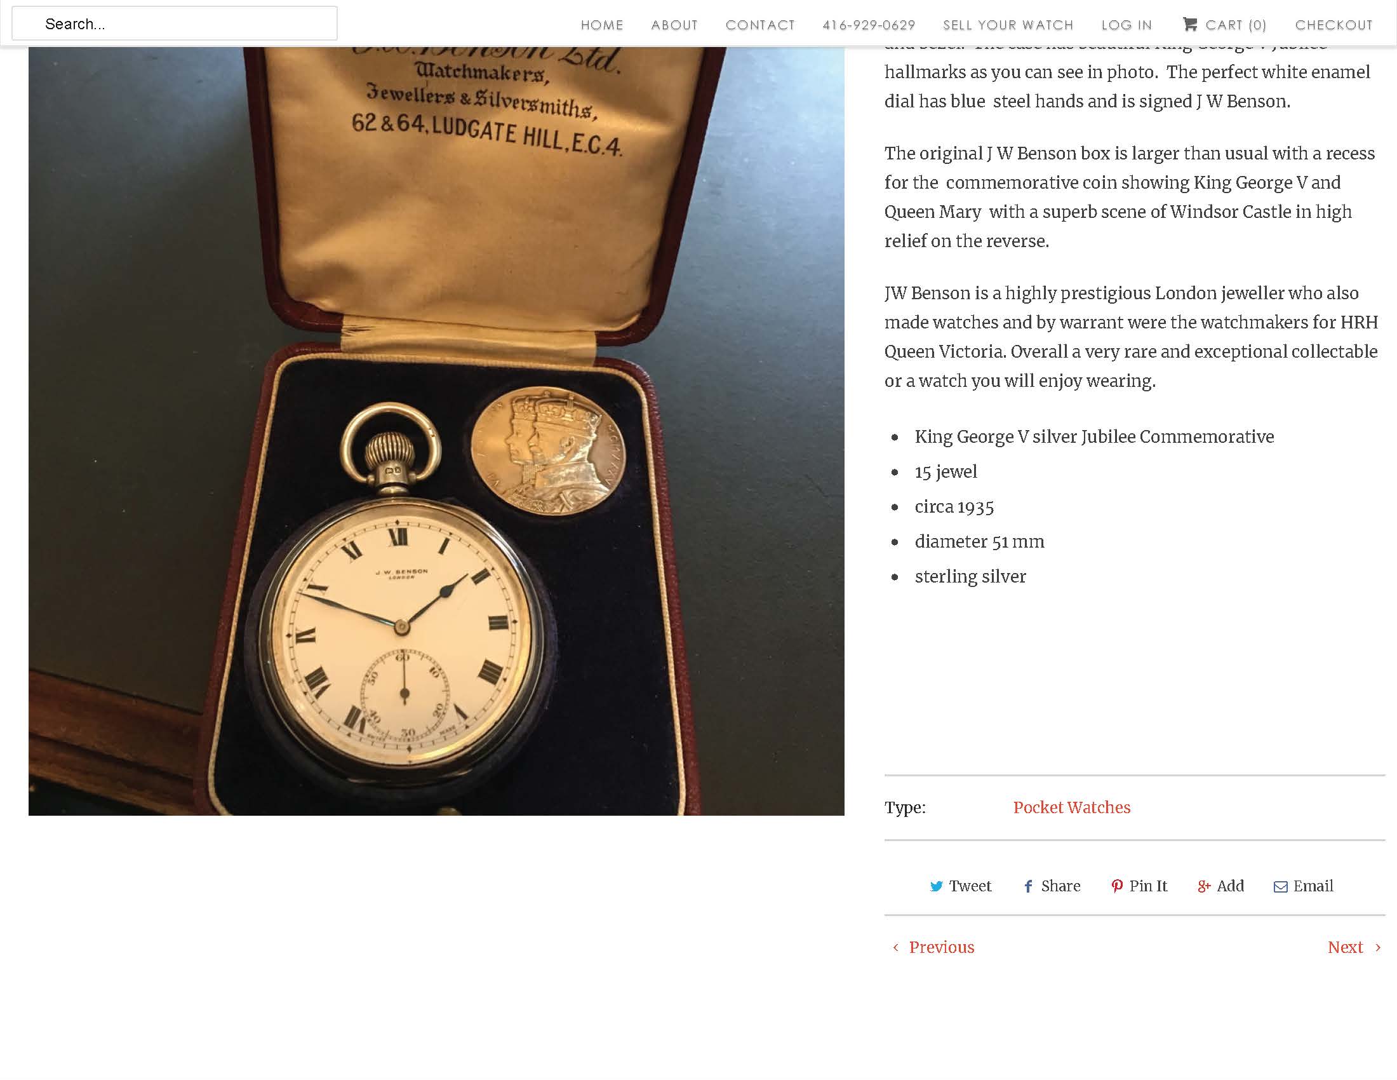Screen dimensions: 1397x1080
Task: Go to the Next product
Action: 1345,948
